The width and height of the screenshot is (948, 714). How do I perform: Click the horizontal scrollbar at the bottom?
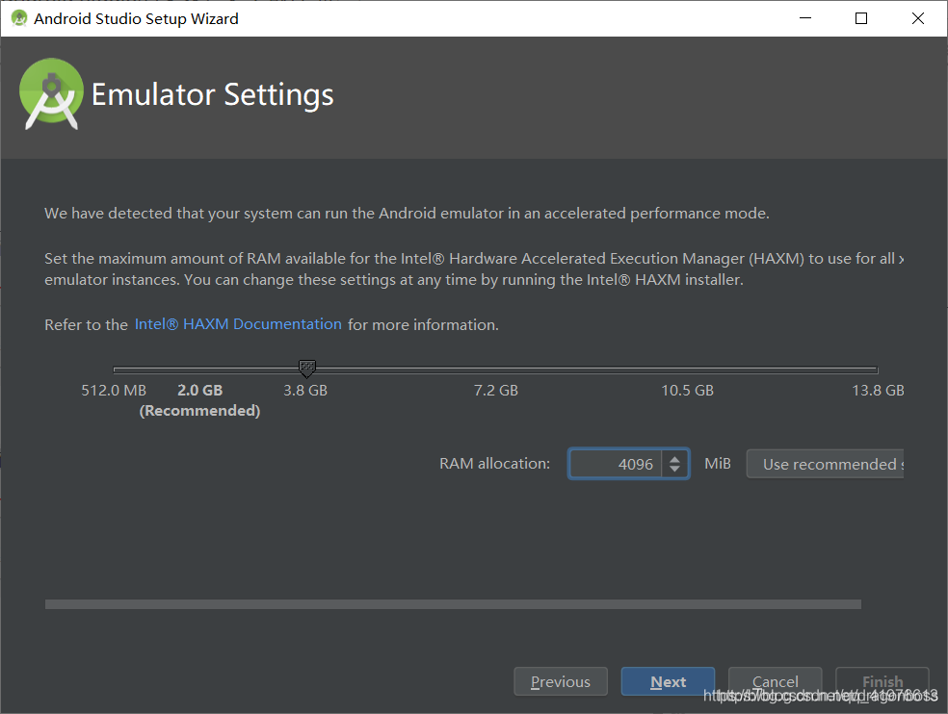pos(453,604)
